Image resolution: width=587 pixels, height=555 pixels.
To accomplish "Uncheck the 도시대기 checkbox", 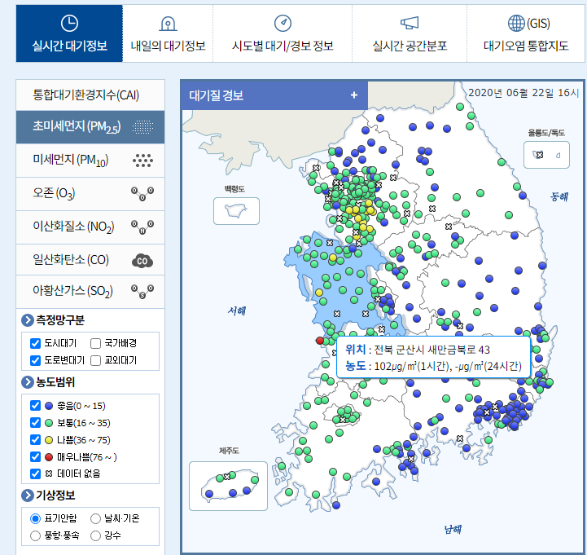I will click(35, 343).
